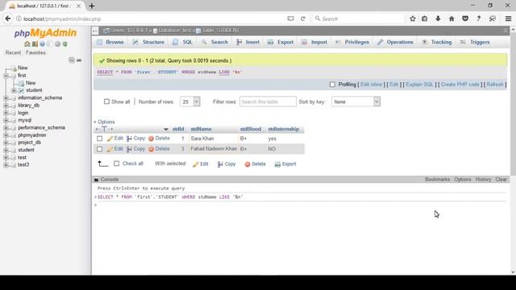Click the reload navigation panel green icon

tap(65, 43)
